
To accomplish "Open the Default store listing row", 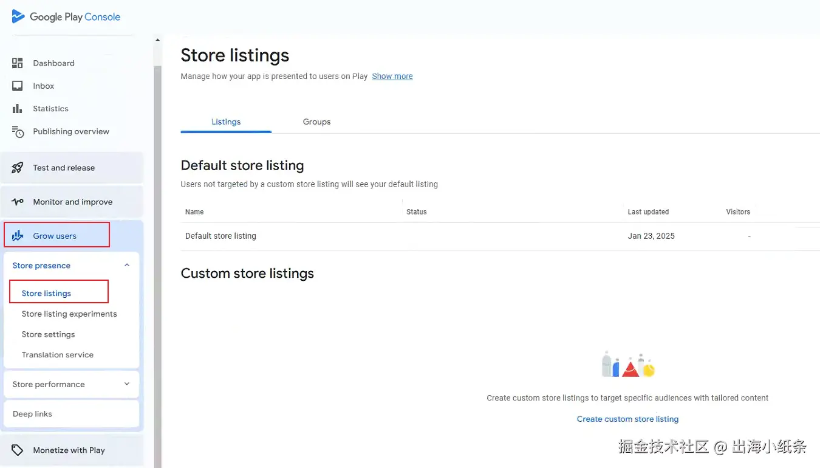I will [x=220, y=236].
